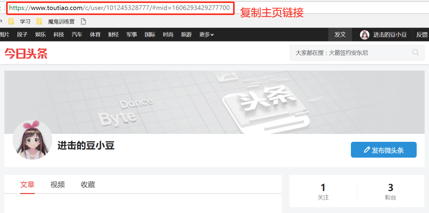Click the small avatar in the top navigation bar
This screenshot has height=213, width=429.
click(365, 34)
